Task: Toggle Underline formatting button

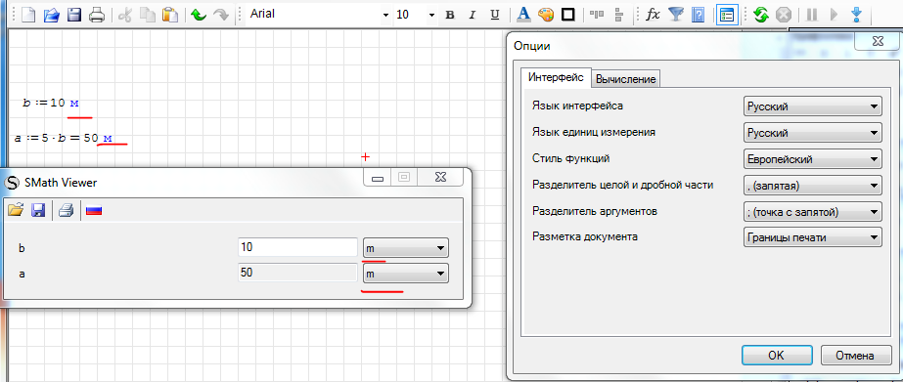Action: pyautogui.click(x=494, y=16)
